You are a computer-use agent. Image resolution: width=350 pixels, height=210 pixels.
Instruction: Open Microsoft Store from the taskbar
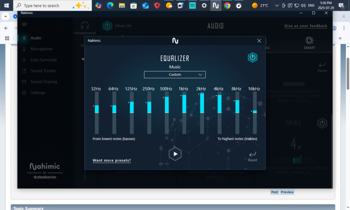pyautogui.click(x=134, y=5)
